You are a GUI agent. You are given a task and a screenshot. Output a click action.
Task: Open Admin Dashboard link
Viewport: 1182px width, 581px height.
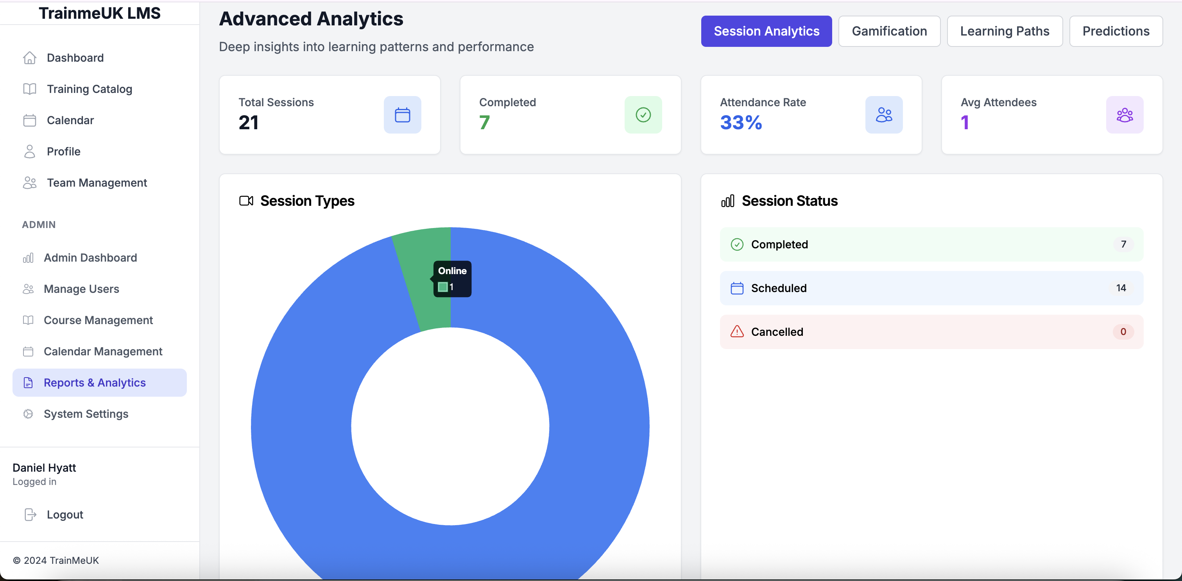(100, 258)
